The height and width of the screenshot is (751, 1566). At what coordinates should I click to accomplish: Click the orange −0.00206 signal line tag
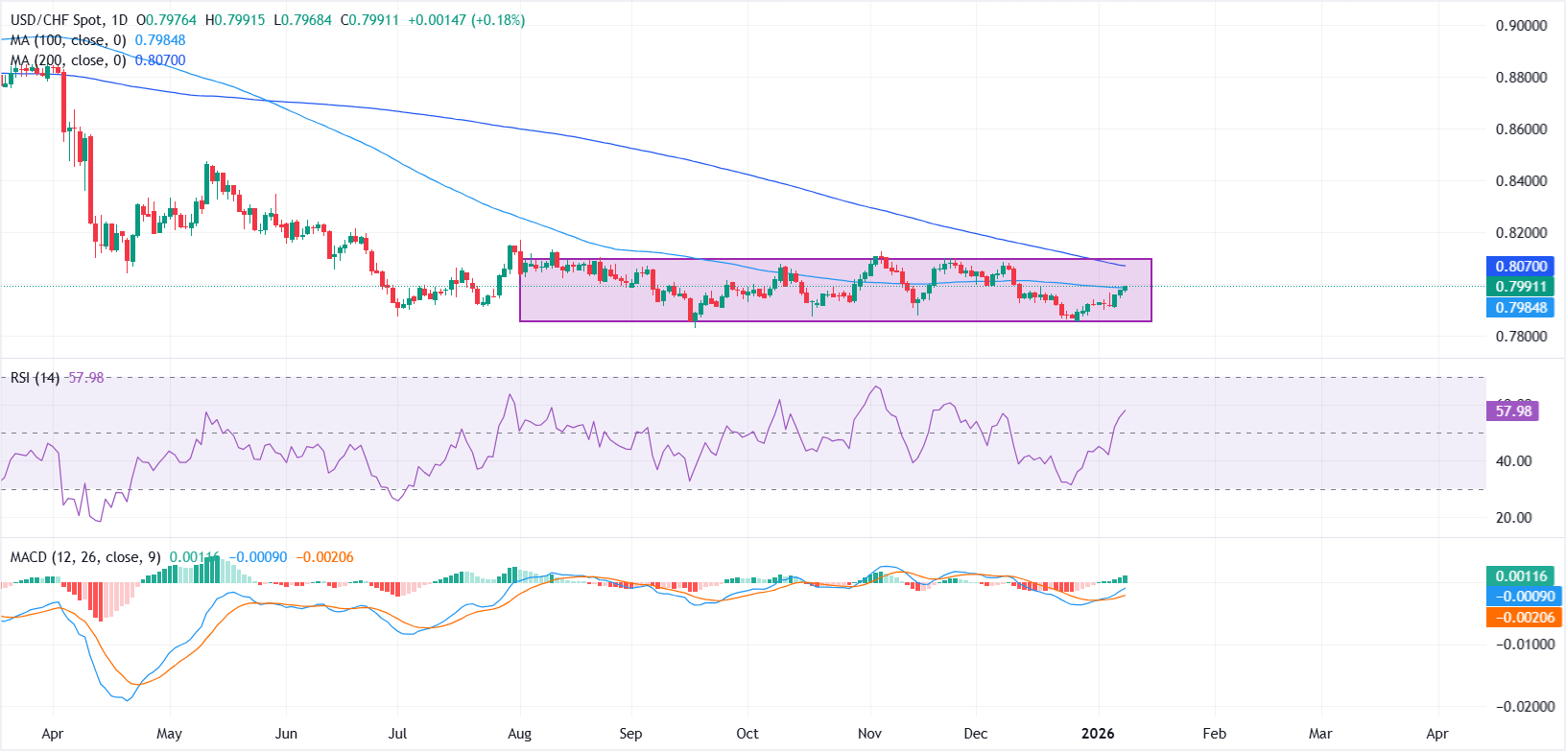pos(1521,618)
